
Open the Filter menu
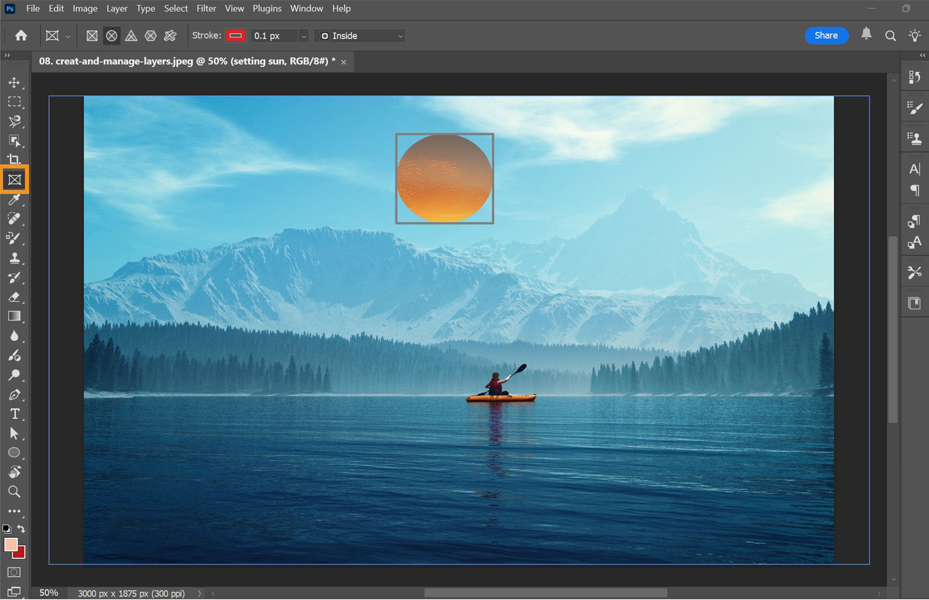point(206,8)
